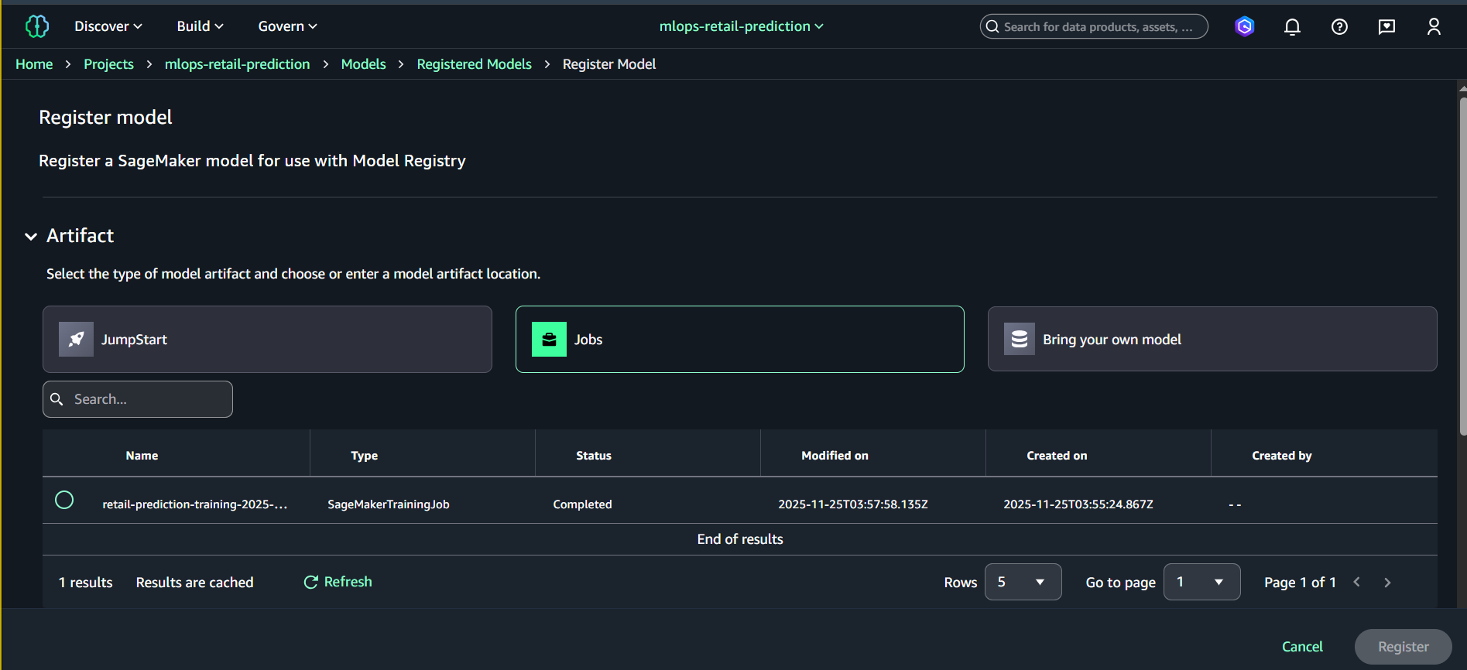
Task: Select the retail-prediction-training job radio button
Action: click(64, 500)
